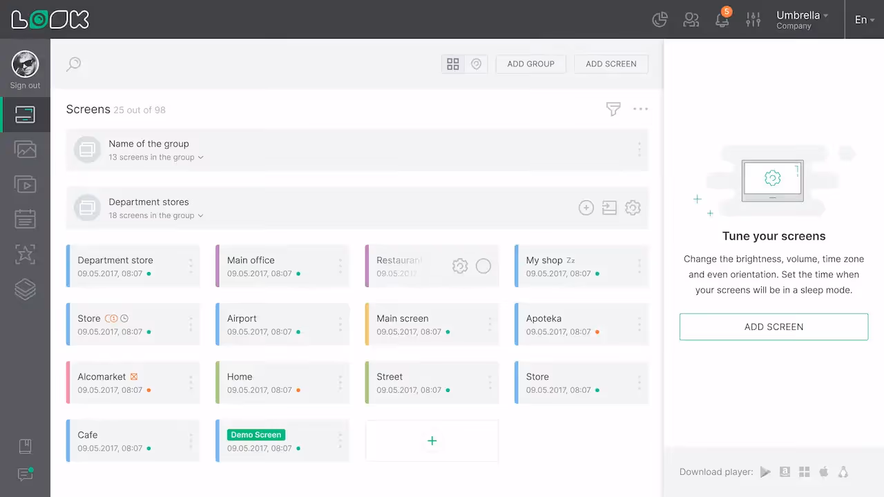Open screen settings for the Restaurant screen

(460, 265)
